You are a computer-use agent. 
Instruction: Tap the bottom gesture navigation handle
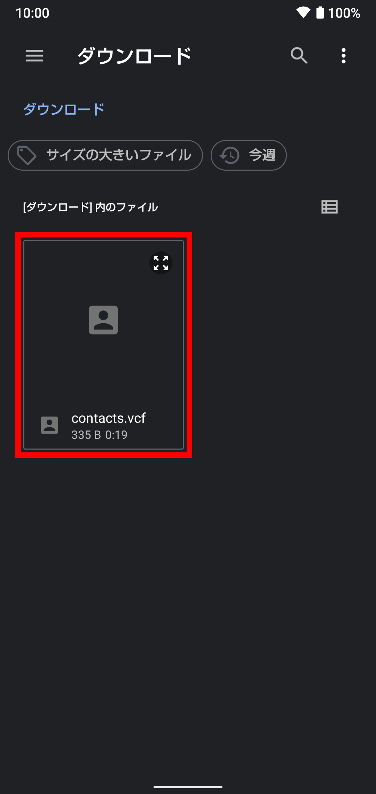click(x=188, y=787)
